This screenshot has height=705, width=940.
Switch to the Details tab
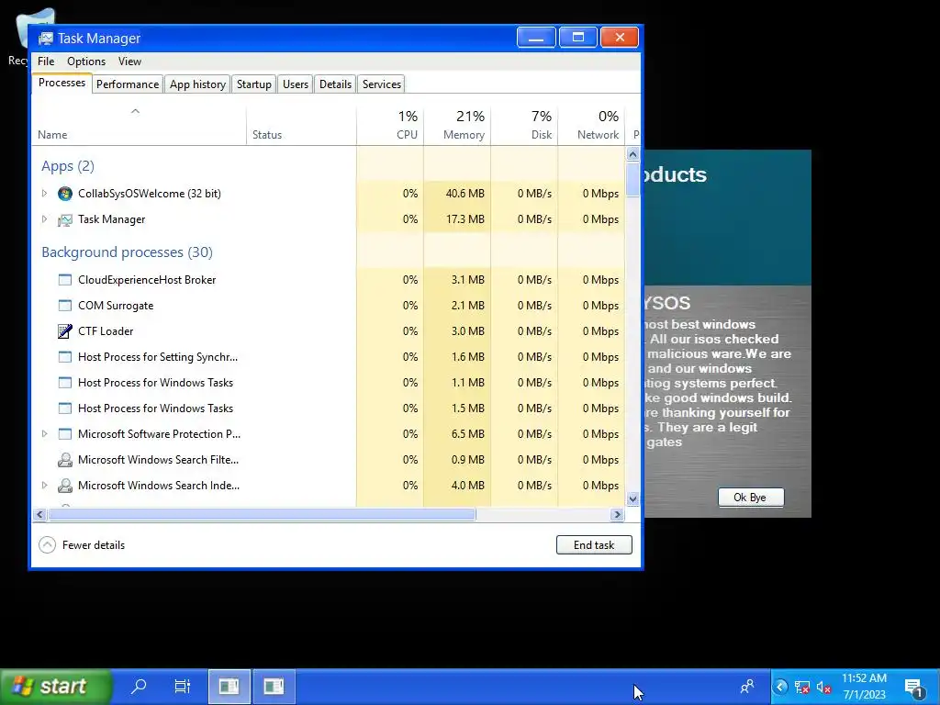pos(336,84)
